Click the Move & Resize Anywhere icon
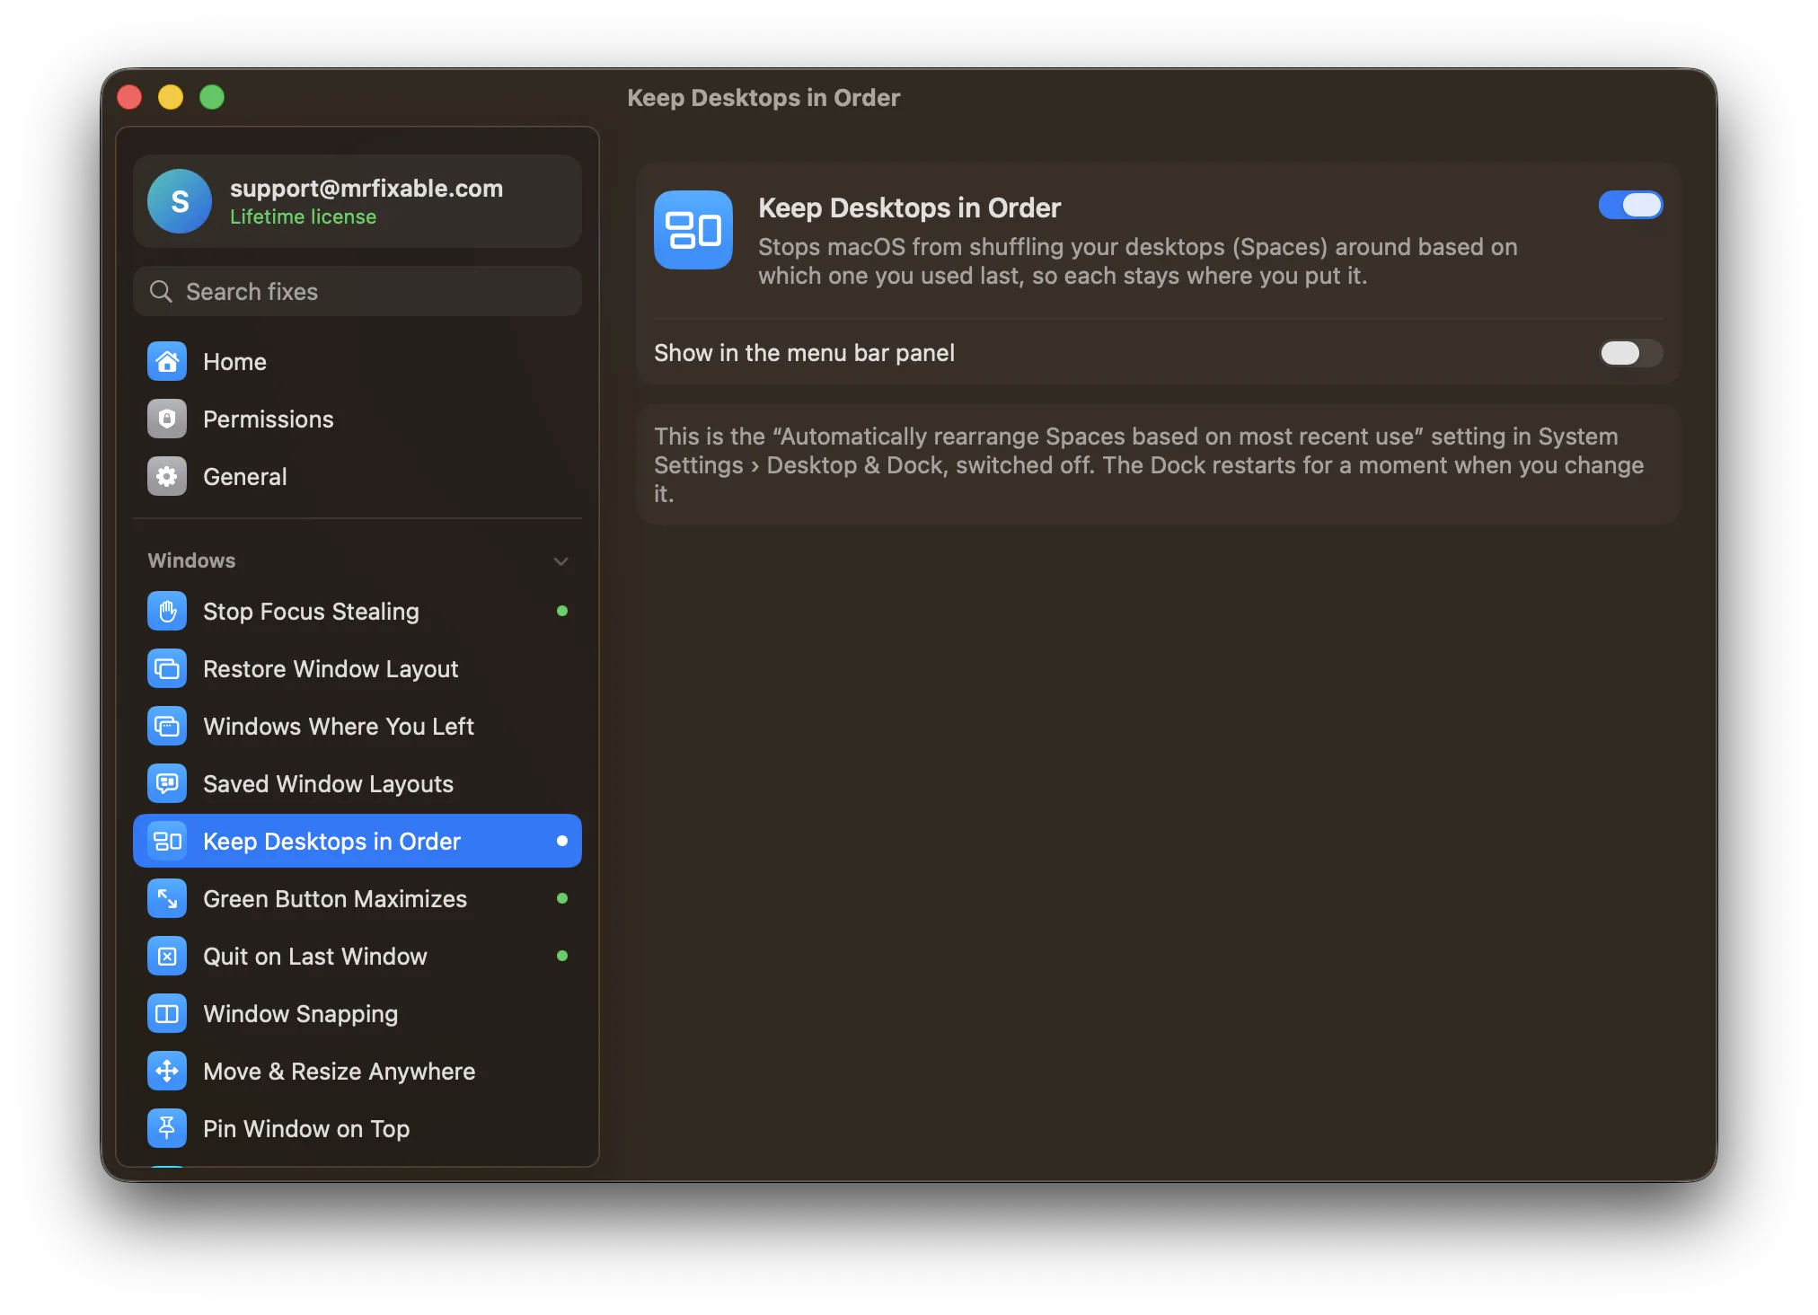 tap(167, 1072)
